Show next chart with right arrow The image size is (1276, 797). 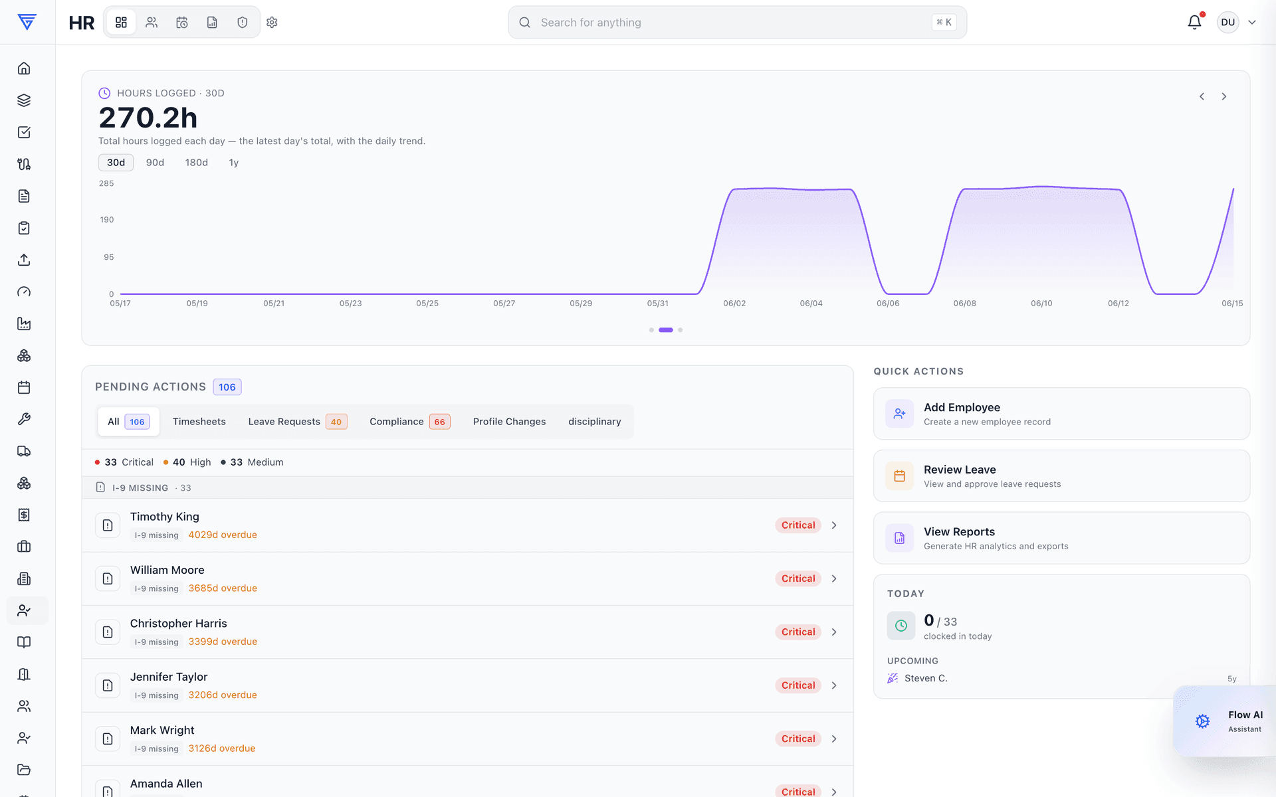coord(1223,96)
